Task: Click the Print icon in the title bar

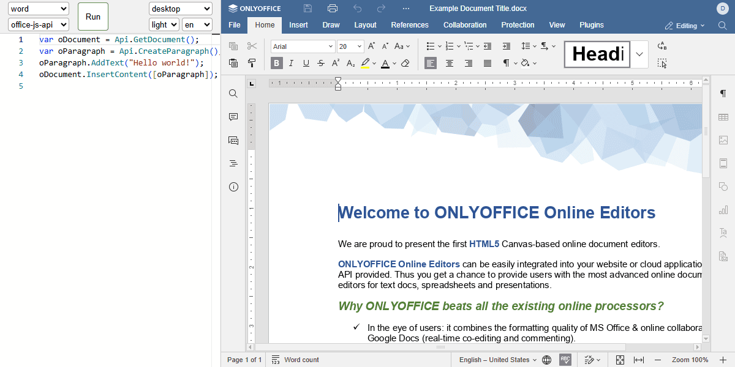Action: tap(333, 9)
